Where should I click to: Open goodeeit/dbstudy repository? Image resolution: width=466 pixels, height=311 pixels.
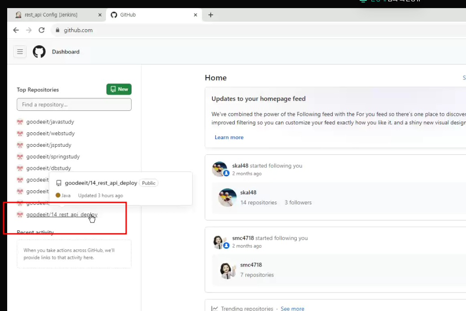point(49,168)
